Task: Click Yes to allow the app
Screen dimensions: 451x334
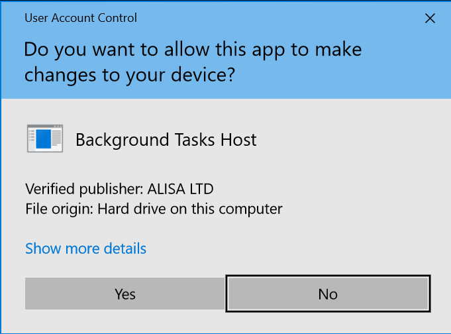Action: tap(125, 294)
